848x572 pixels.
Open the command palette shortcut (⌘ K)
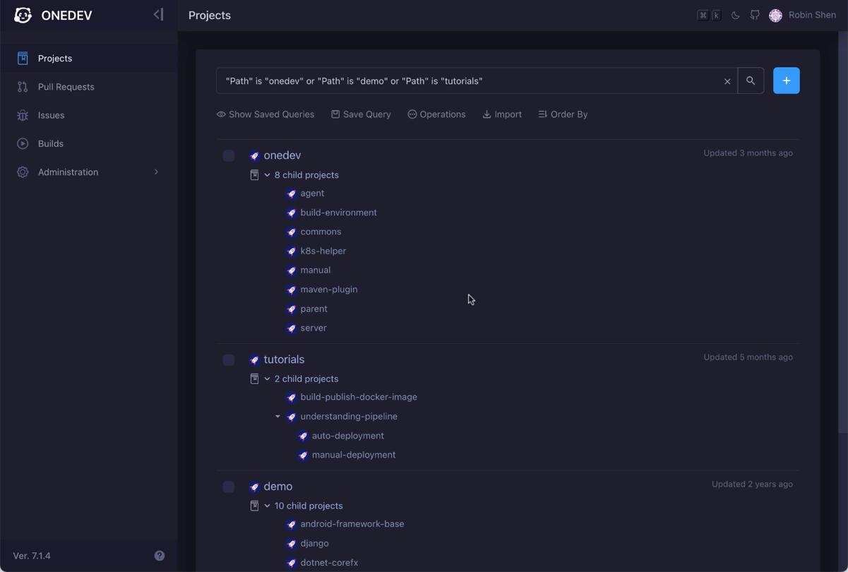click(709, 15)
